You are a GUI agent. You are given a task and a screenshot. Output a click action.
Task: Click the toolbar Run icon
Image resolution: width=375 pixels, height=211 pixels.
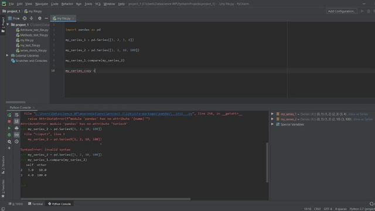tap(362, 11)
